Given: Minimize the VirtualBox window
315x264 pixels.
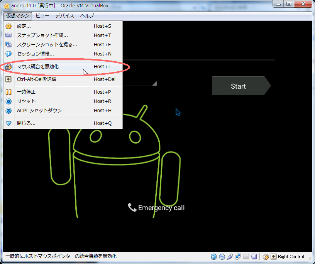Looking at the screenshot, I should click(x=278, y=4).
